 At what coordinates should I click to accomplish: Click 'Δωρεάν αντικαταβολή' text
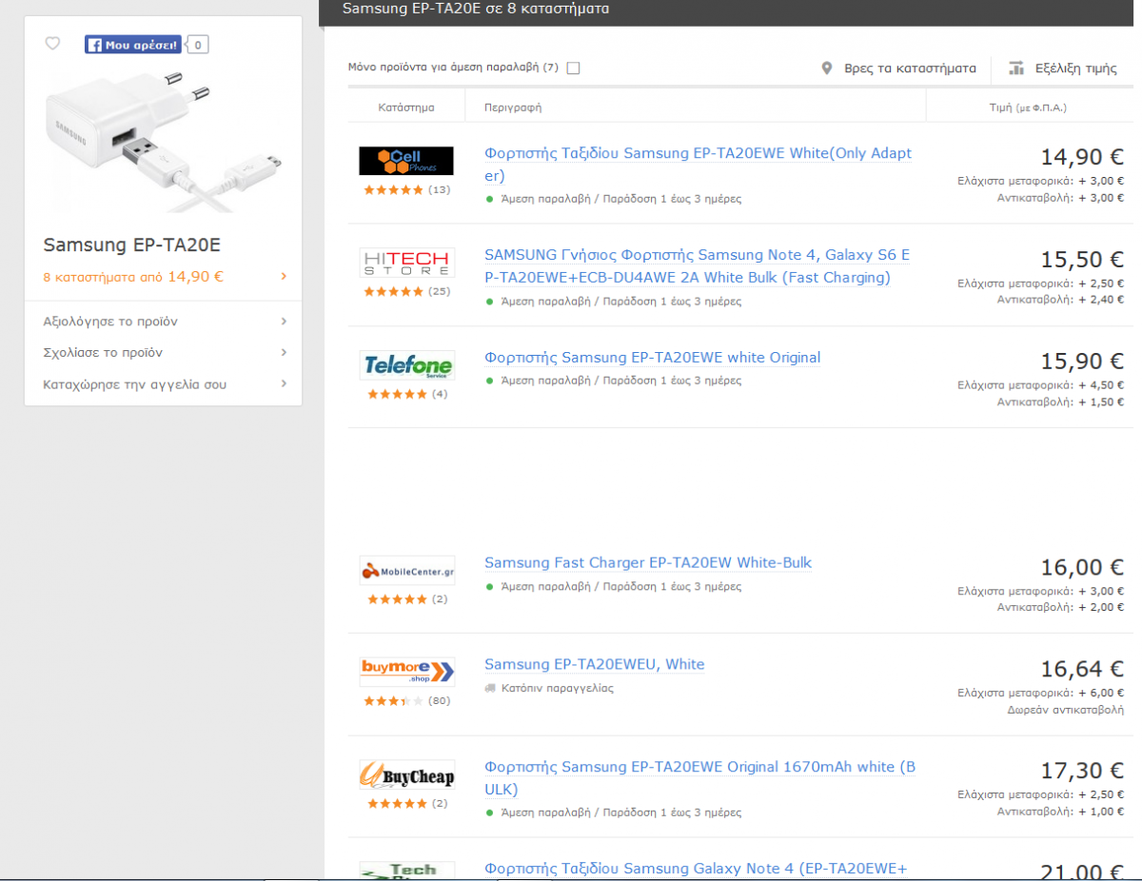coord(1065,710)
